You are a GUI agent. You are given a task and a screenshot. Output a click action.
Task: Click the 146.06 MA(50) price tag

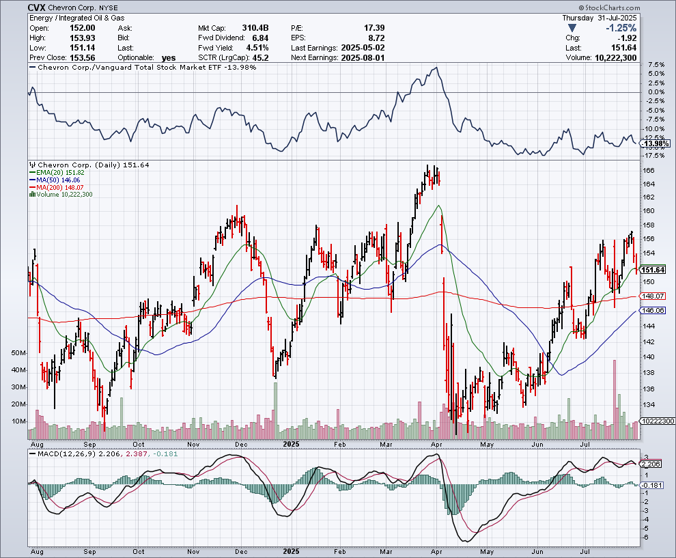[x=653, y=311]
